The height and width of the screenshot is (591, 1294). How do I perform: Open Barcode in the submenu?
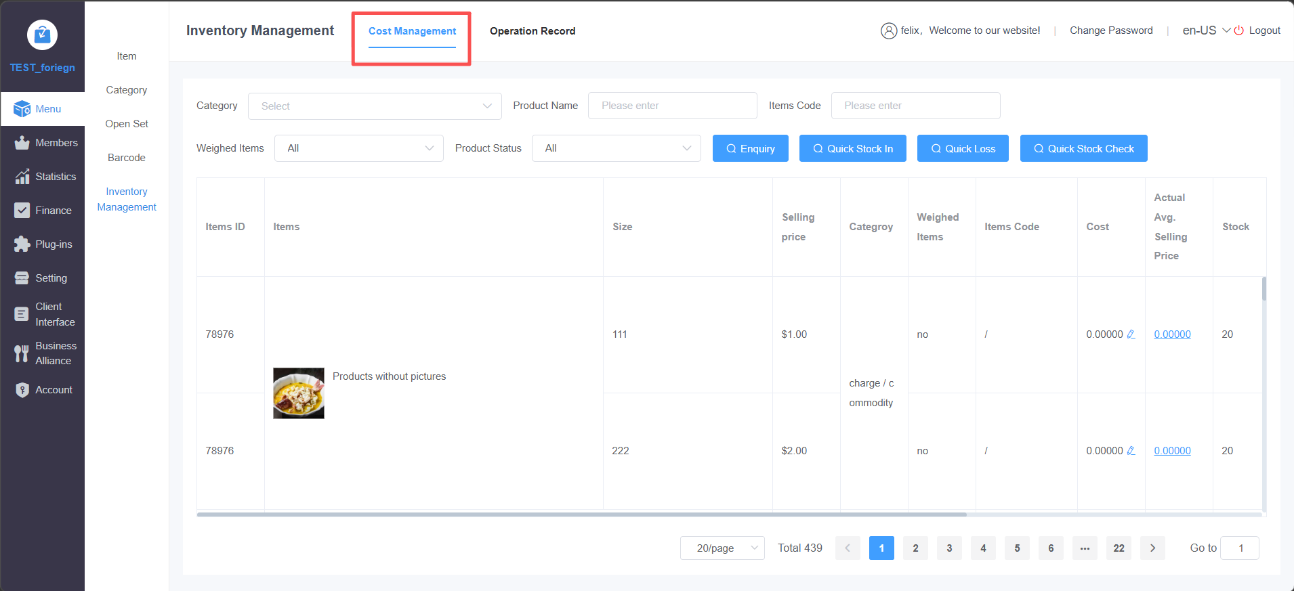coord(127,158)
